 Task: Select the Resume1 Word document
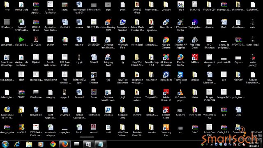point(79,94)
